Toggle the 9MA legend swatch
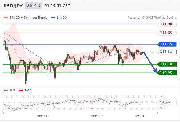Screen dimensions: 180x122 pyautogui.click(x=21, y=91)
